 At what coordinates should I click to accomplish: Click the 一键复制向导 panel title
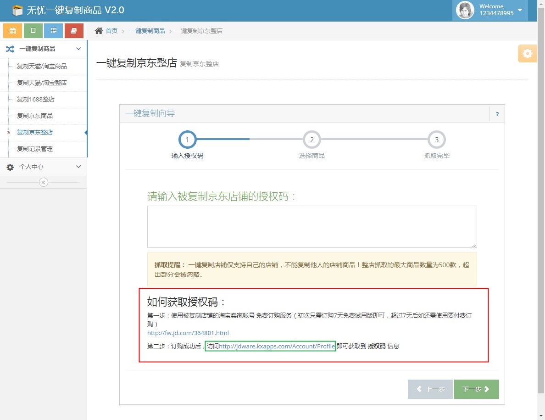[x=150, y=113]
